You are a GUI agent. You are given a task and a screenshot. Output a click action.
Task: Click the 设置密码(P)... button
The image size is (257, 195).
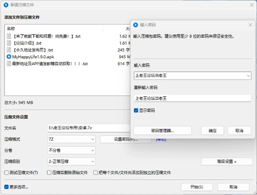(x=126, y=139)
